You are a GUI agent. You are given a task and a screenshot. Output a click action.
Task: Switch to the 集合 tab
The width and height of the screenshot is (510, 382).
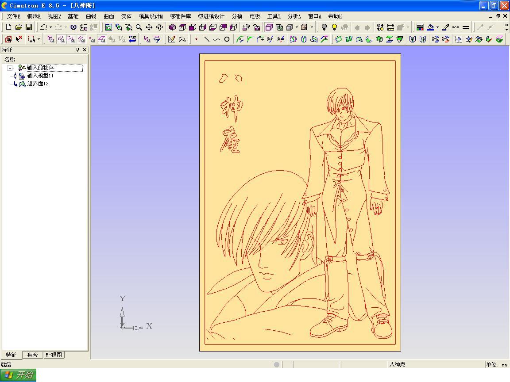pyautogui.click(x=32, y=355)
